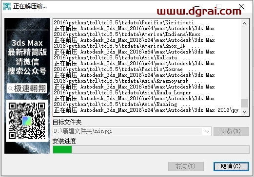Click the greyed Browse button 浏览(B)
254x177 pixels.
pyautogui.click(x=231, y=131)
